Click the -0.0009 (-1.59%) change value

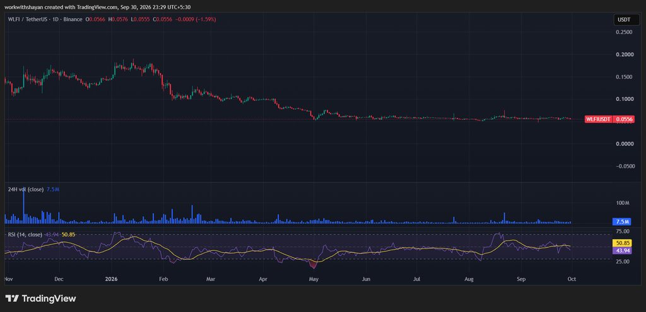[196, 20]
